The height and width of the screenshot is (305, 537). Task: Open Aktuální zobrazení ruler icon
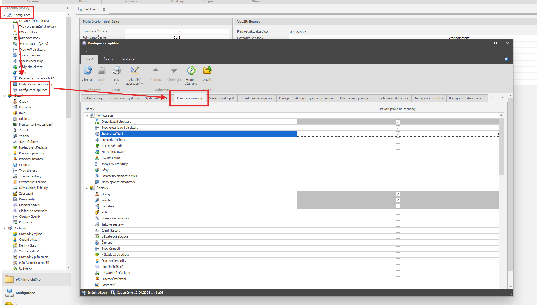(135, 71)
